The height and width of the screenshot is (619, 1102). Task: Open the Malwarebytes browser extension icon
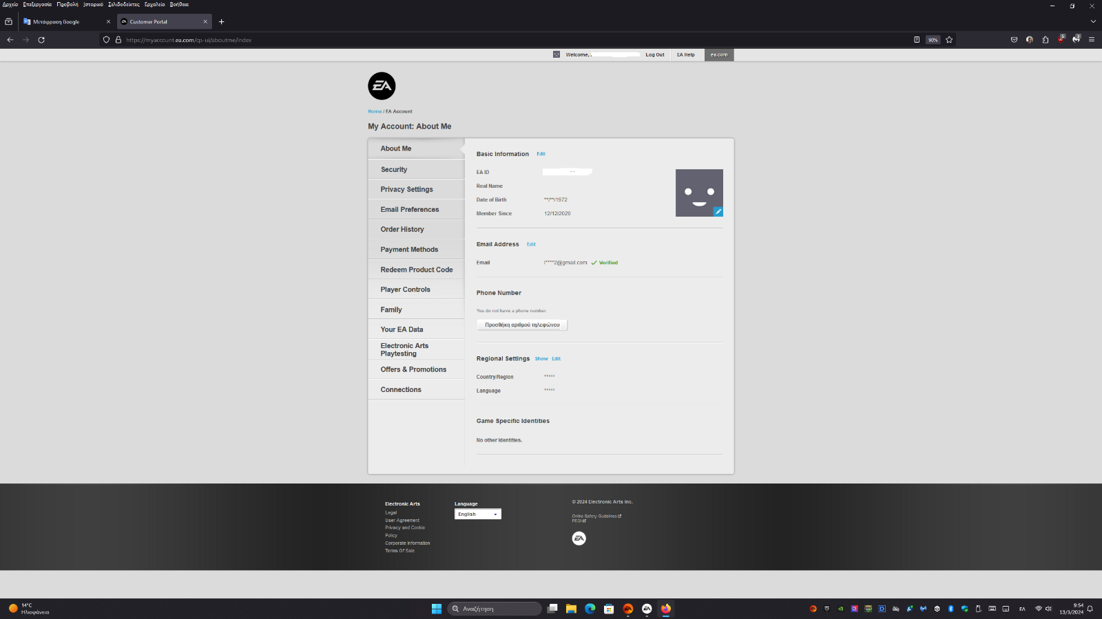[x=1077, y=39]
